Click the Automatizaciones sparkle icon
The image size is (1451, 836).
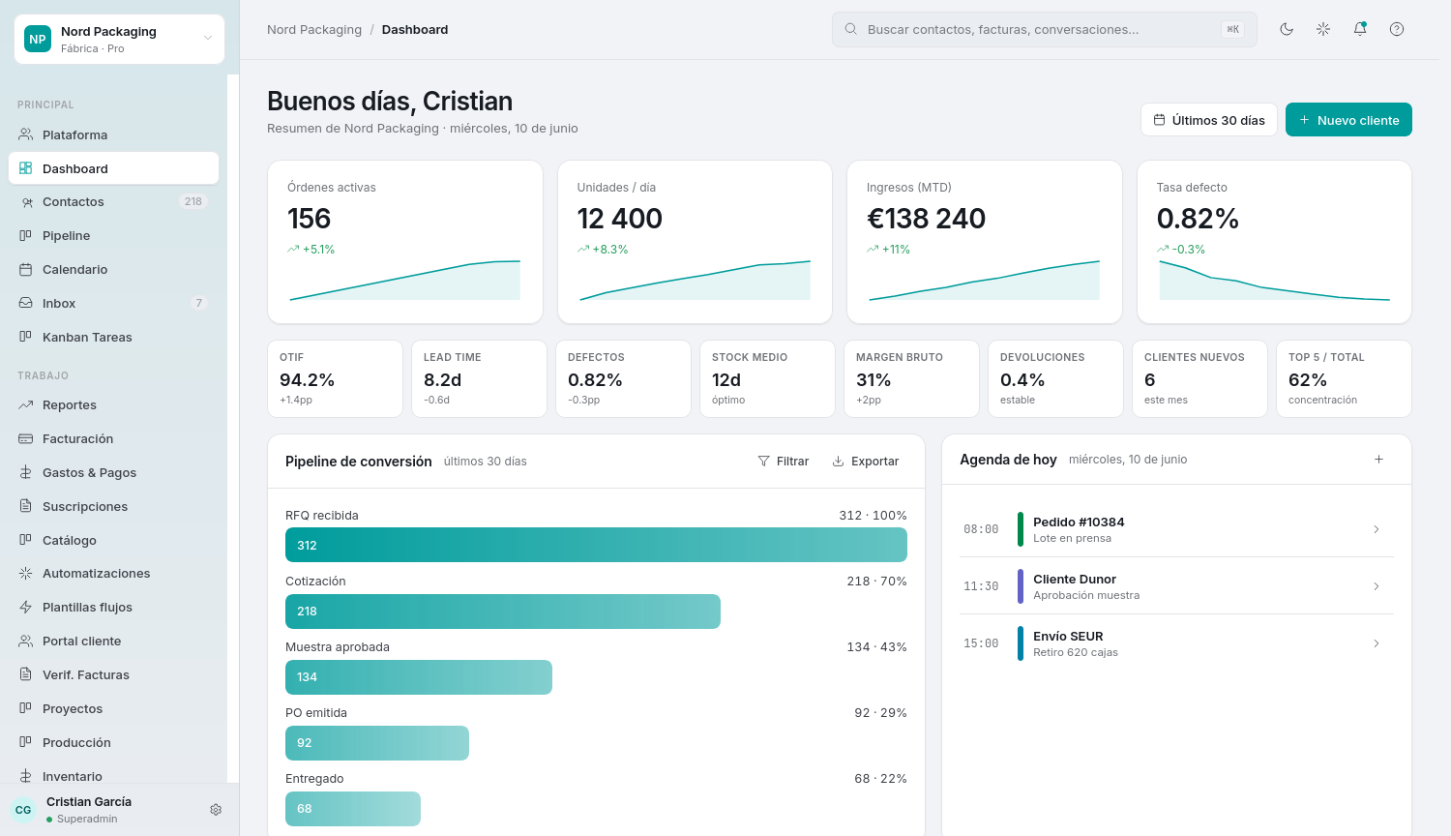[26, 573]
